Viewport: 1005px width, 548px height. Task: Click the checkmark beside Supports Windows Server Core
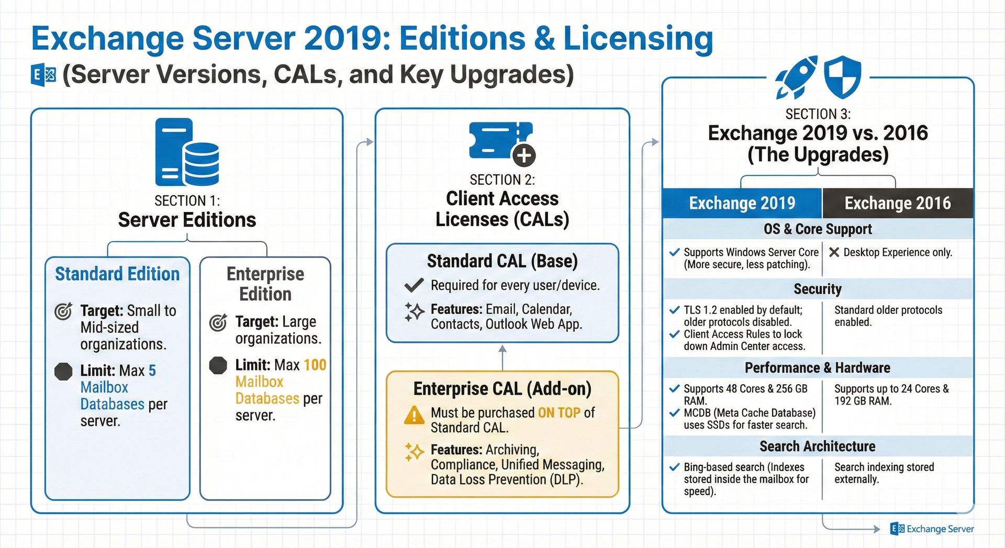point(675,252)
